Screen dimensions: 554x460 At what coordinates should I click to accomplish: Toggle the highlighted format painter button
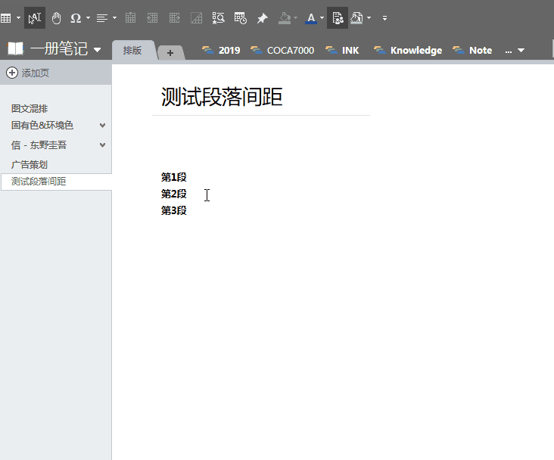(x=338, y=17)
